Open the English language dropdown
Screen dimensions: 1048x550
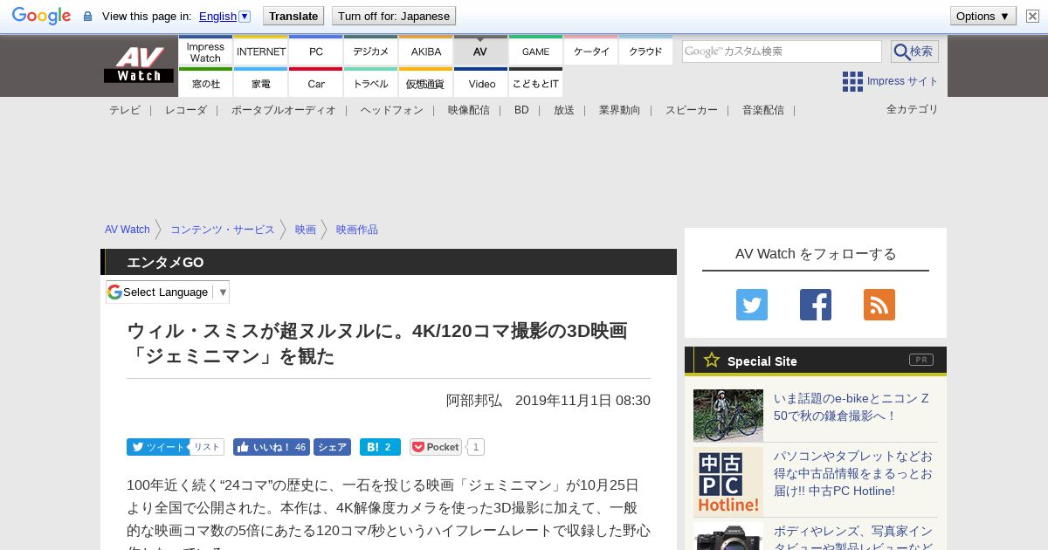pos(224,16)
